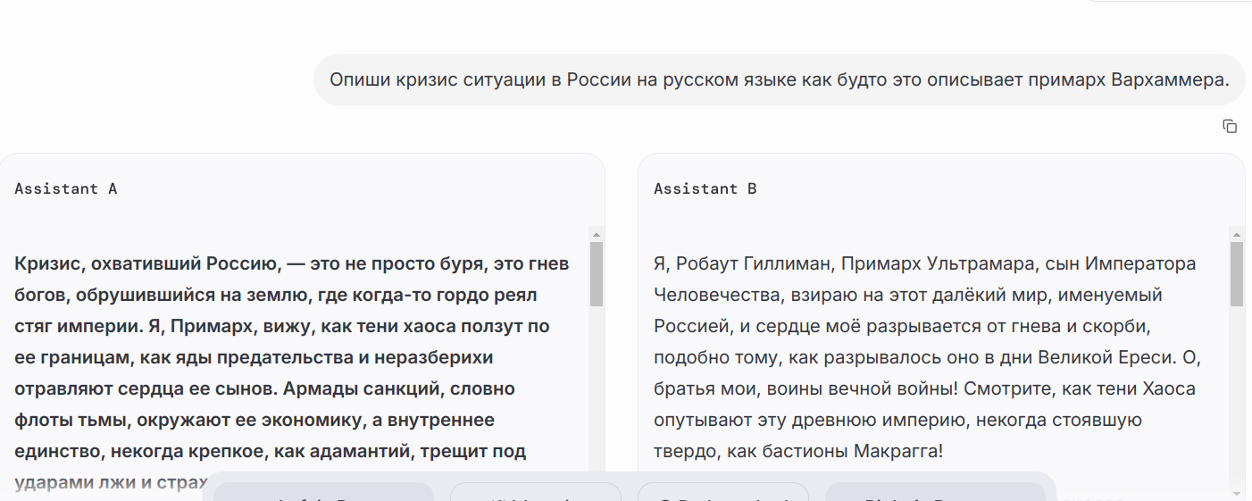Viewport: 1252px width, 501px height.
Task: Click the scroll-up arrow in Assistant B's panel
Action: 1237,234
